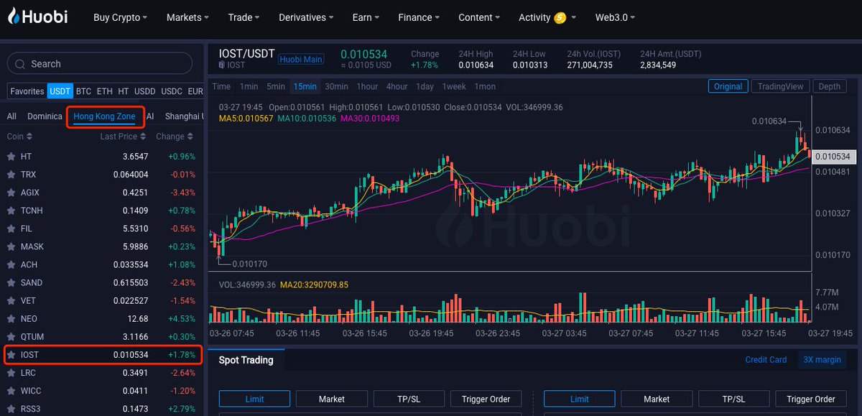Switch chart to Original view
This screenshot has width=862, height=416.
728,86
